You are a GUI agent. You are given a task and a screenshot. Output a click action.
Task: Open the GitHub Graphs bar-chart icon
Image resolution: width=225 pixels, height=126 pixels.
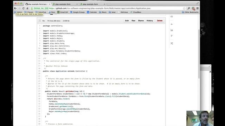pyautogui.click(x=172, y=30)
